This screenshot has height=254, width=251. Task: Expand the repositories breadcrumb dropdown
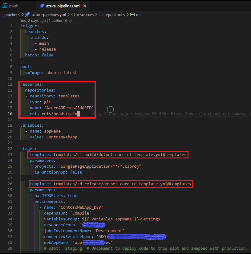click(115, 14)
